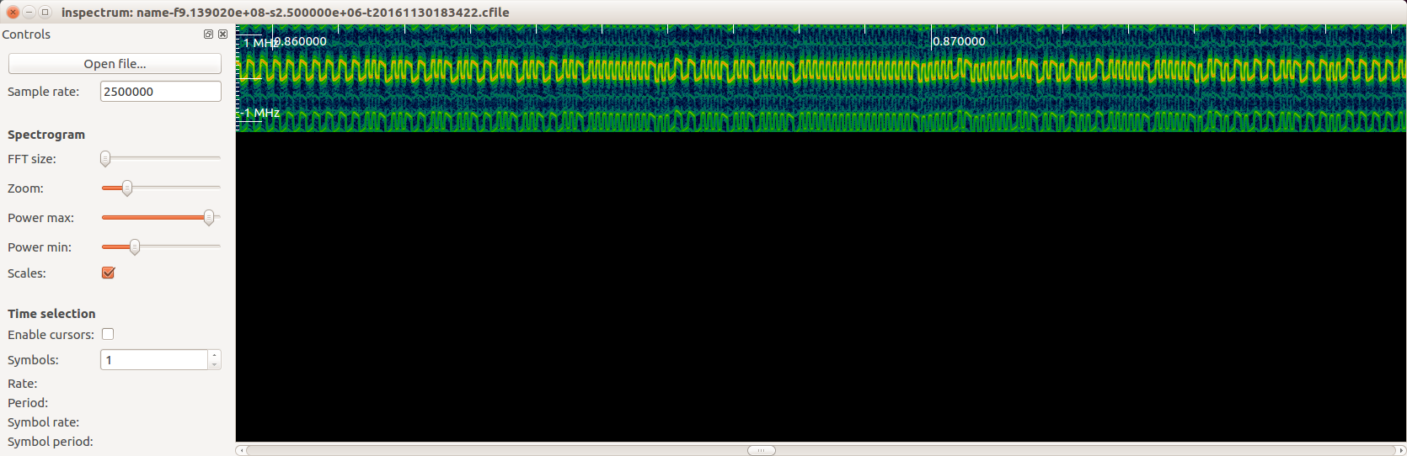Maximize the inspectrum window
The height and width of the screenshot is (456, 1407).
[45, 12]
